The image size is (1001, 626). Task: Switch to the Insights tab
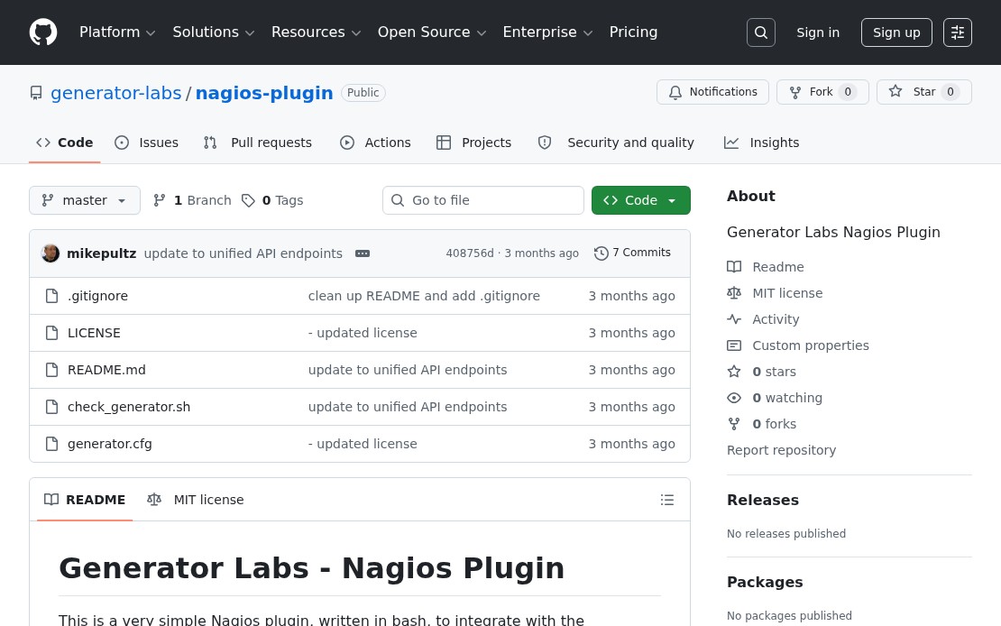pyautogui.click(x=762, y=143)
